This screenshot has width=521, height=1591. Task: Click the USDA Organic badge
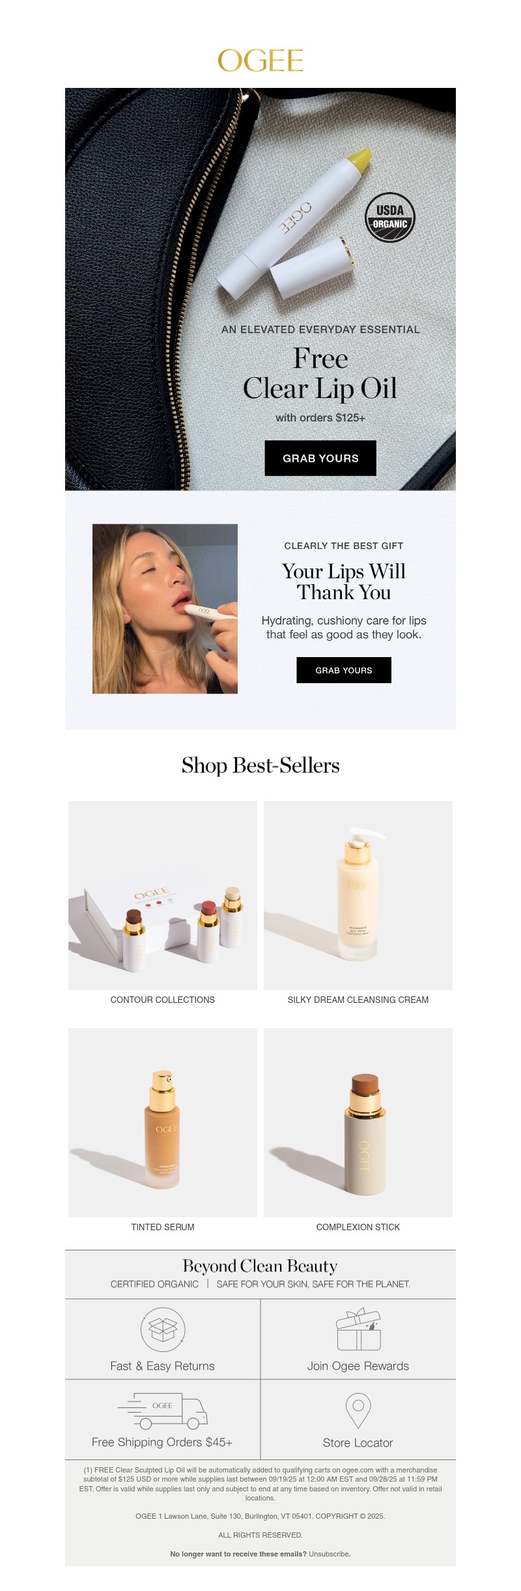[389, 217]
